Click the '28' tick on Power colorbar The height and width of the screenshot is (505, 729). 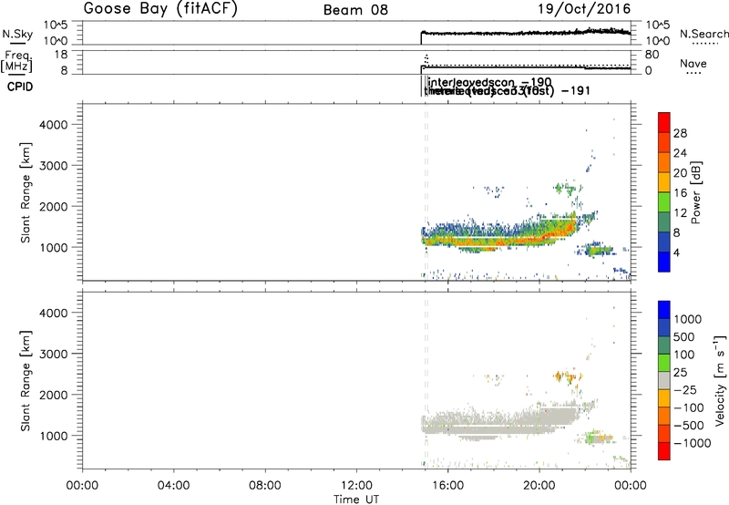(680, 133)
